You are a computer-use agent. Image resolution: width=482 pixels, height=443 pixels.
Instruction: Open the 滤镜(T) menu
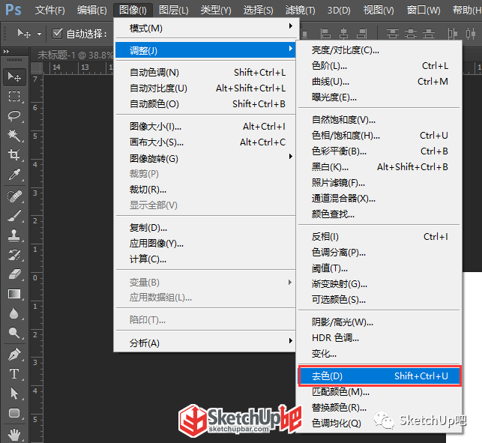point(301,10)
